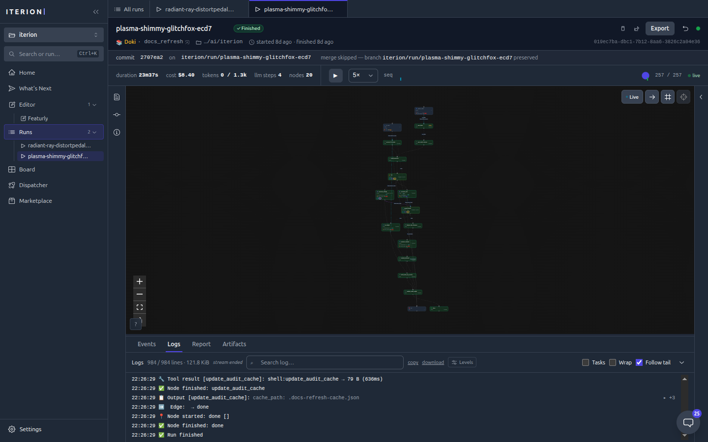Open the Artifacts tab
The width and height of the screenshot is (708, 442).
(x=234, y=344)
